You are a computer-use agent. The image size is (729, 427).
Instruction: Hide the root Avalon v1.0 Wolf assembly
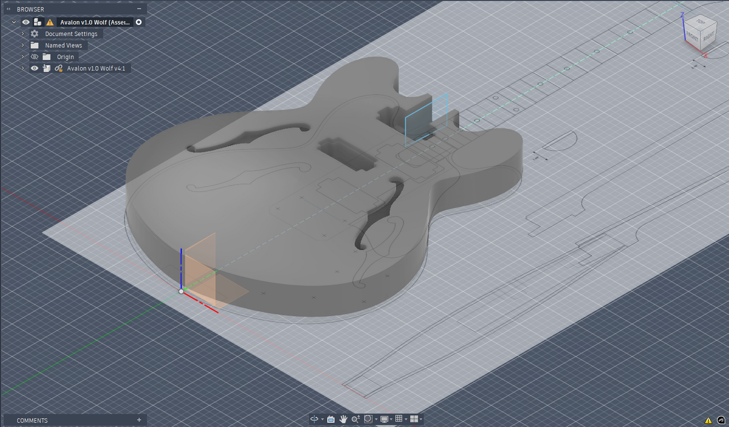click(x=26, y=22)
